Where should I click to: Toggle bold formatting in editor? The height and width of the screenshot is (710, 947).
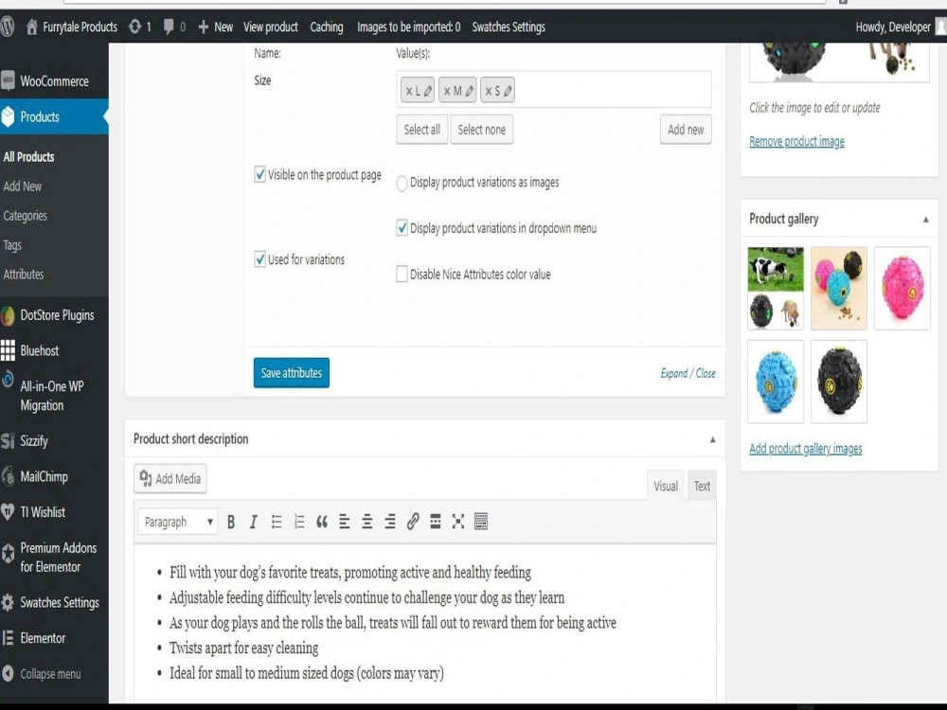(x=231, y=522)
